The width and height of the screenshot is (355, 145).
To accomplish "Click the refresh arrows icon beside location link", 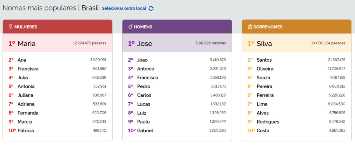I will tap(151, 8).
